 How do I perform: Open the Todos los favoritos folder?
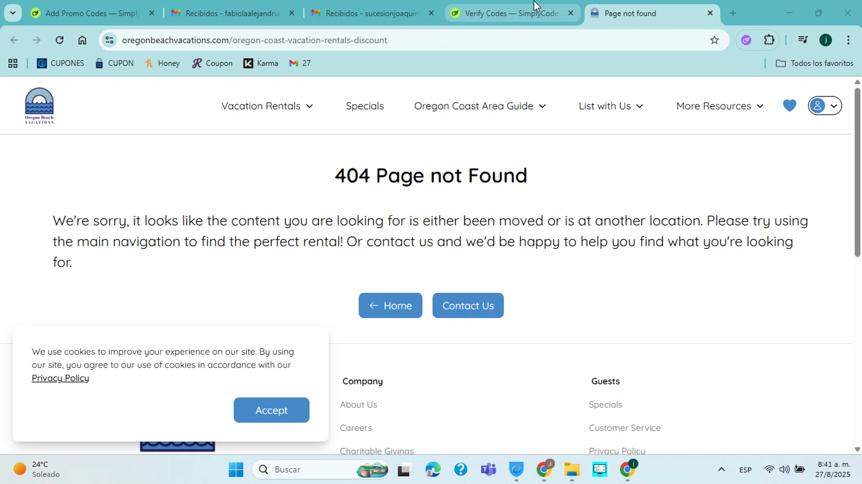(x=814, y=64)
